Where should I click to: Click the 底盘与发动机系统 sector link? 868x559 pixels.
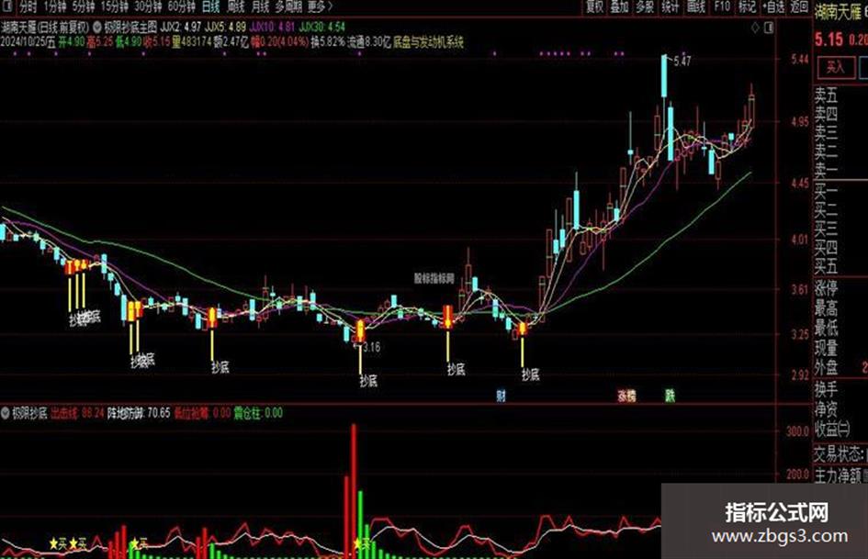click(428, 42)
